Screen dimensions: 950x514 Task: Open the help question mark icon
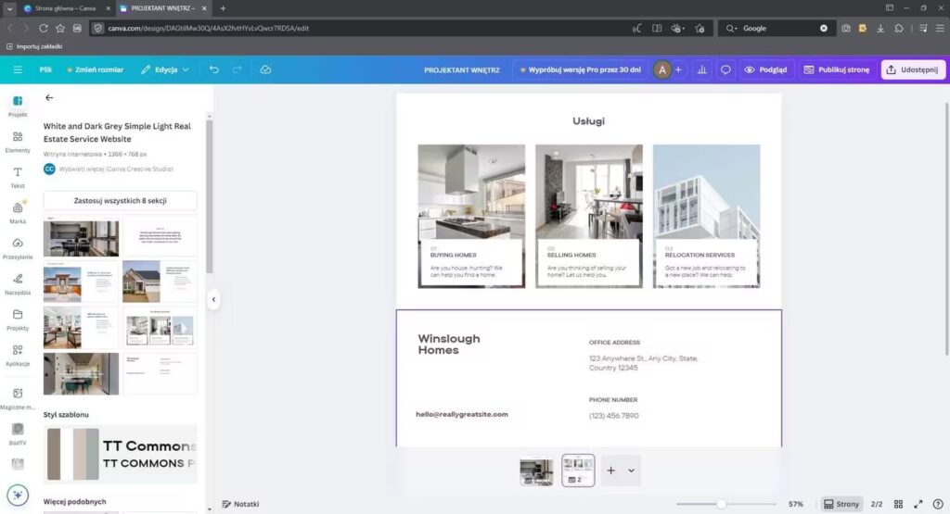pos(938,504)
